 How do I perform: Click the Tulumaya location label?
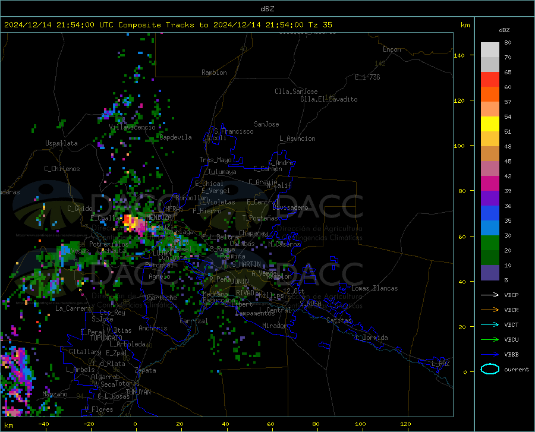click(222, 172)
